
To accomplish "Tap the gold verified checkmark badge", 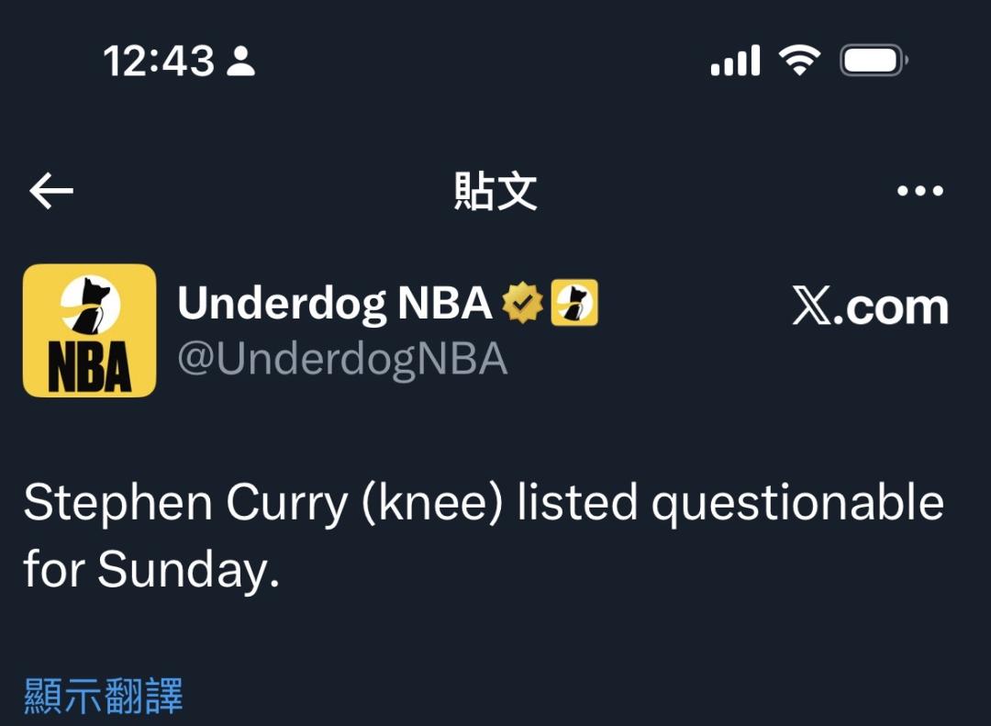I will click(523, 304).
